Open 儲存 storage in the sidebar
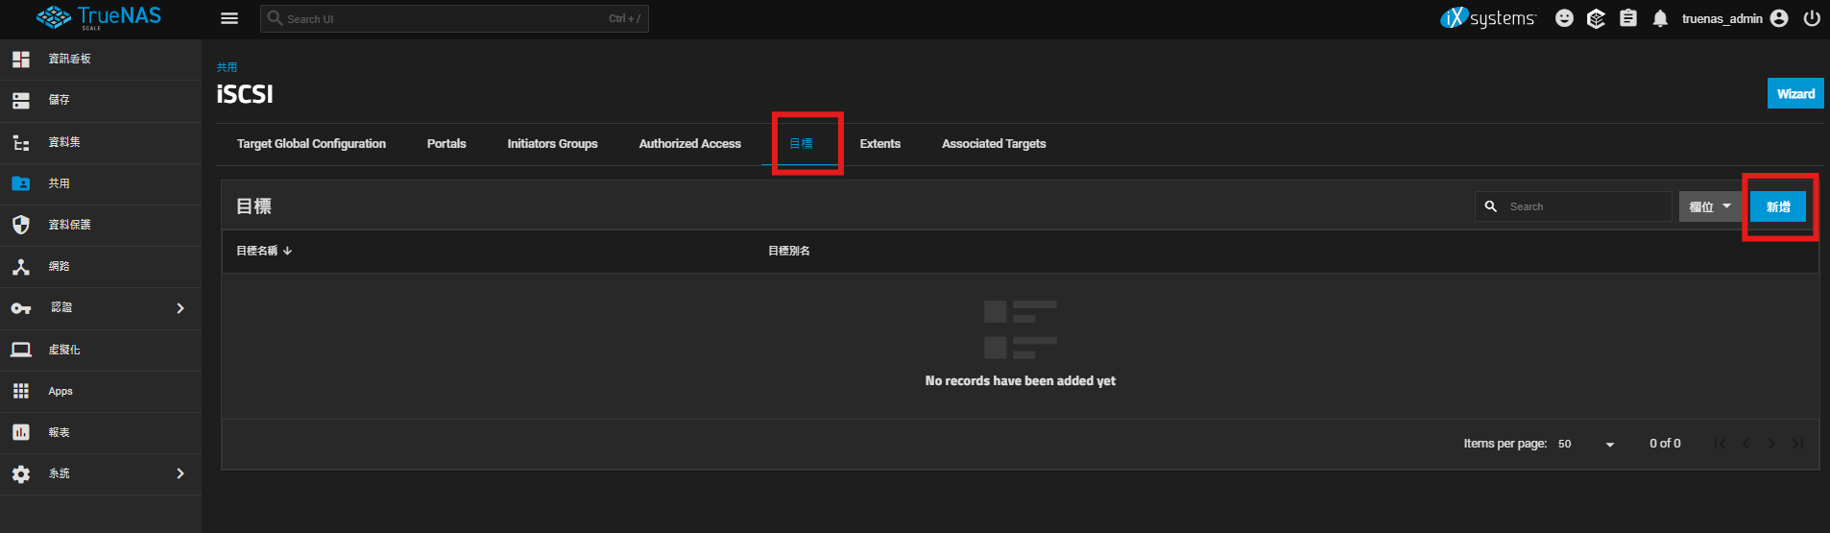 [x=60, y=100]
